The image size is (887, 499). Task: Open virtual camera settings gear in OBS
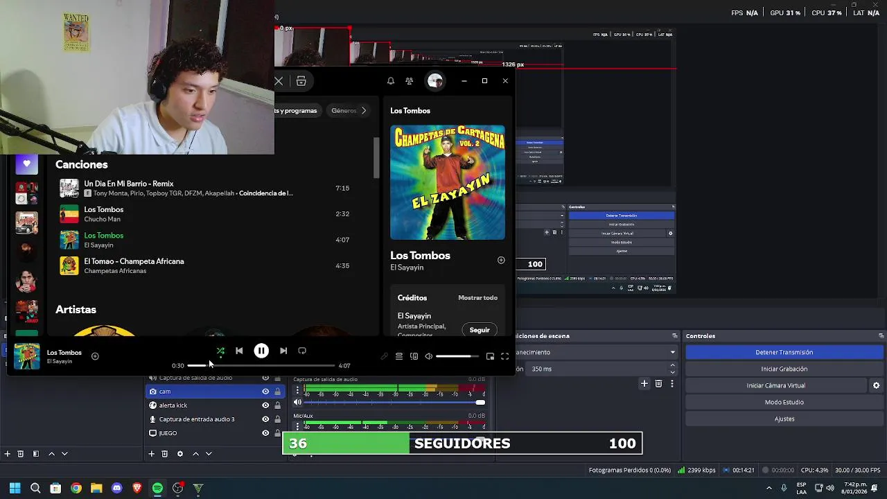[x=876, y=385]
